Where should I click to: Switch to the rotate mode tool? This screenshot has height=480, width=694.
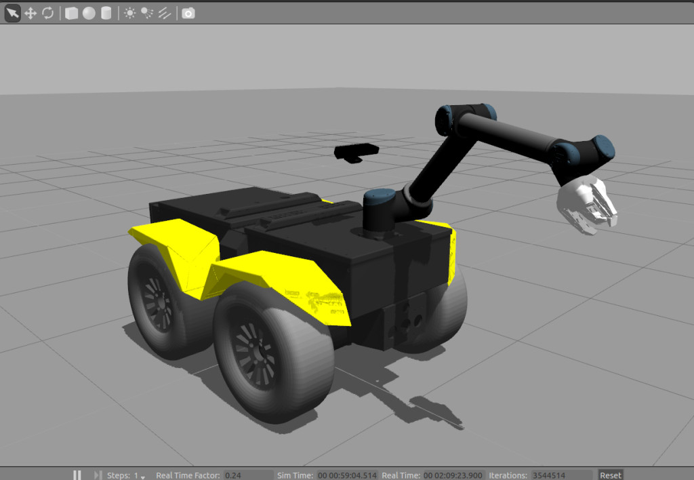[x=47, y=13]
